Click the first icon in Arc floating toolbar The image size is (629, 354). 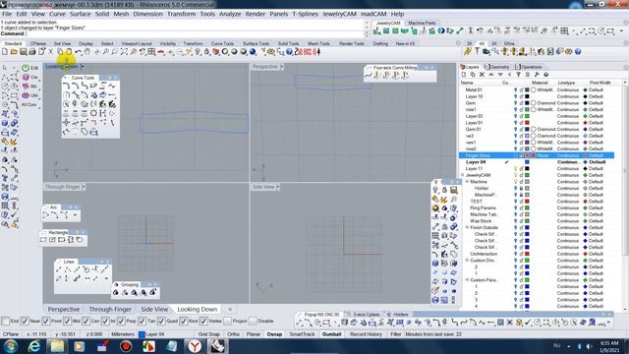coord(45,215)
